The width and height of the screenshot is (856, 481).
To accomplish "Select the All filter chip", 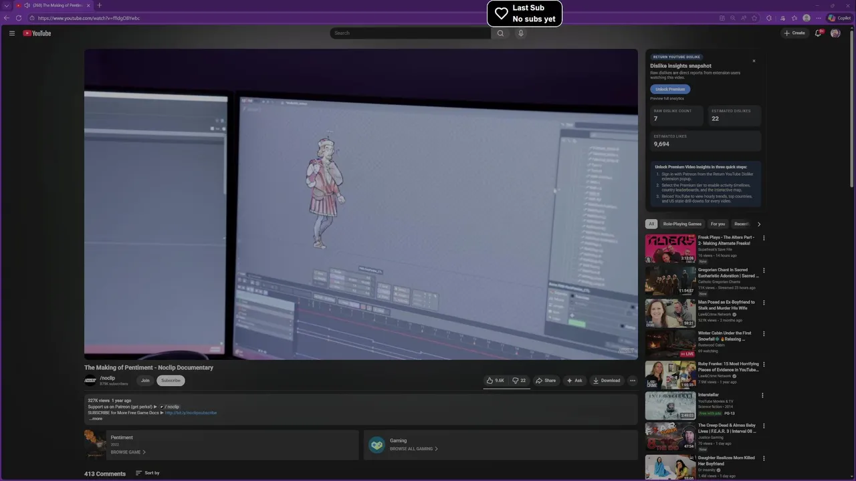I will [x=651, y=224].
